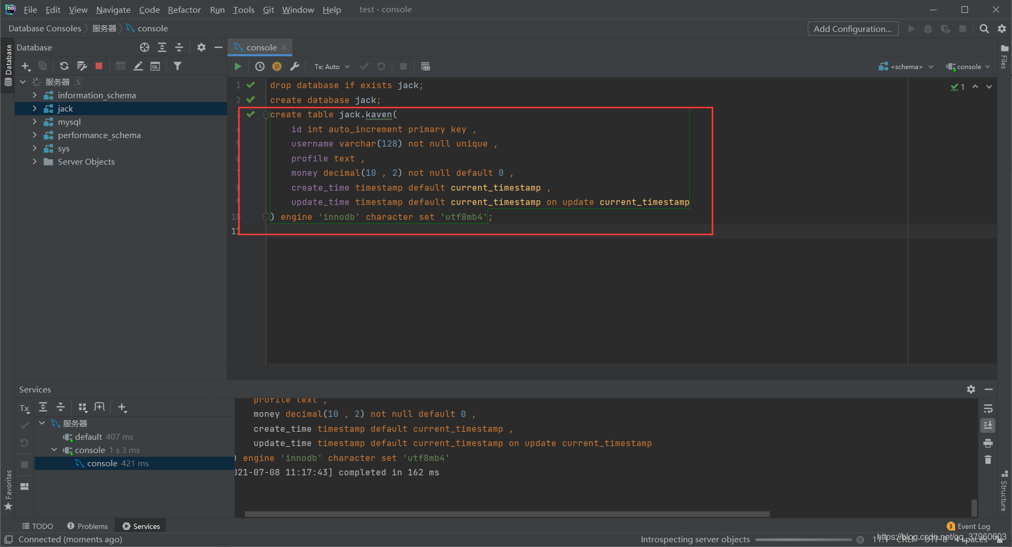
Task: Click Search Everywhere magnifier icon
Action: point(984,29)
